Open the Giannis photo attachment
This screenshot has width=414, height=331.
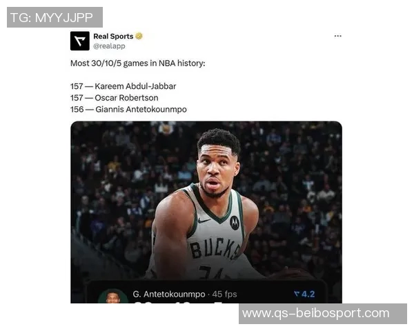206,212
